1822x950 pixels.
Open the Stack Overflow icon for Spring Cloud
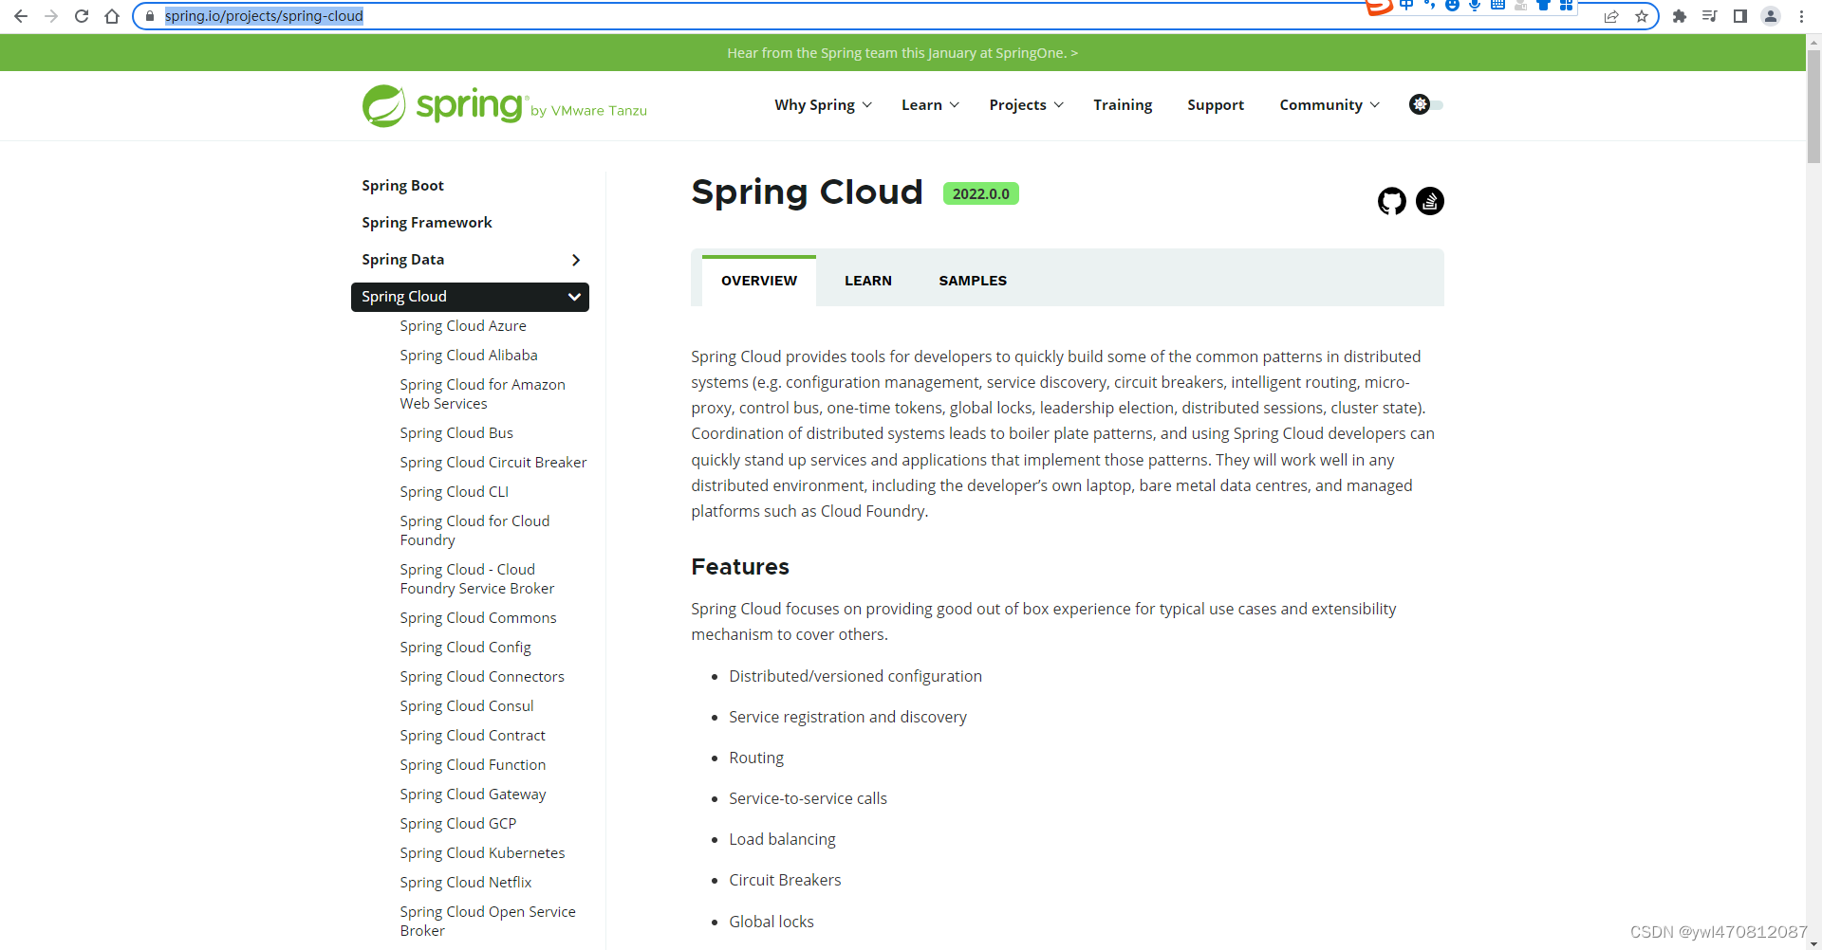pyautogui.click(x=1430, y=201)
